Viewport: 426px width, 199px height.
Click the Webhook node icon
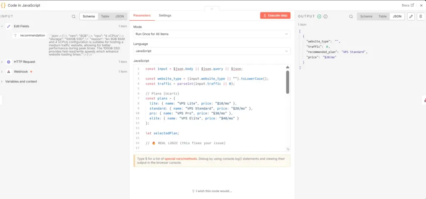8,72
